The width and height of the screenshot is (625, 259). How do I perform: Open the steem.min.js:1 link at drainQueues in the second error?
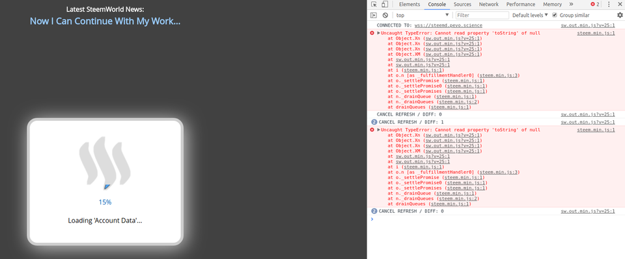[x=450, y=204]
